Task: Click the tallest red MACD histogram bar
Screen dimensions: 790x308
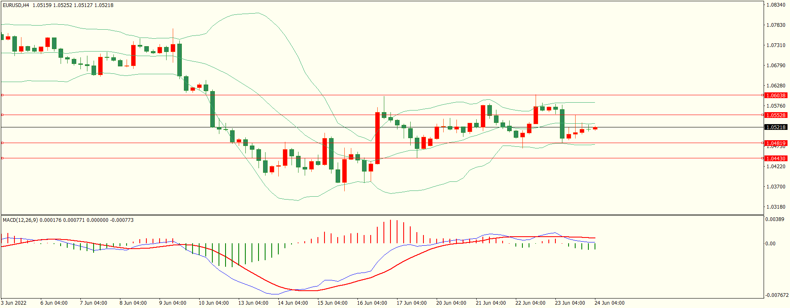Action: coord(390,231)
